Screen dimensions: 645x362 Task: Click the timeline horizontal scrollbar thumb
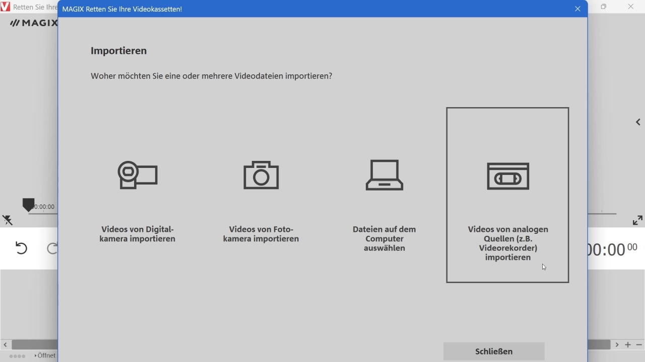(x=34, y=345)
